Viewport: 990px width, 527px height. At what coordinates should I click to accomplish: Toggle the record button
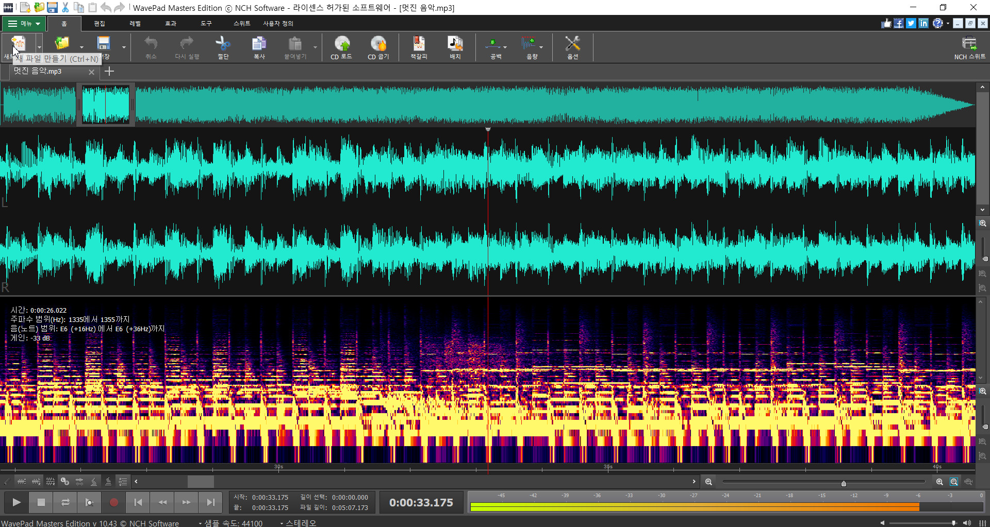pos(113,502)
